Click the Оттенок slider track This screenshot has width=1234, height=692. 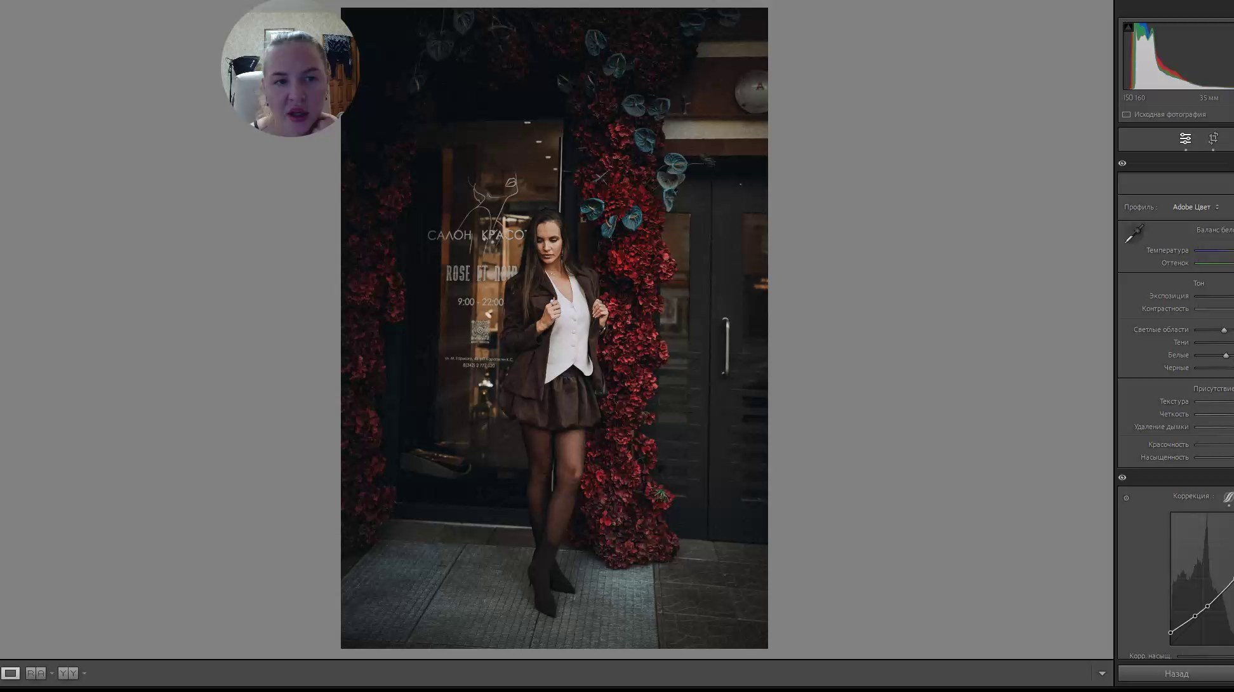(1214, 263)
